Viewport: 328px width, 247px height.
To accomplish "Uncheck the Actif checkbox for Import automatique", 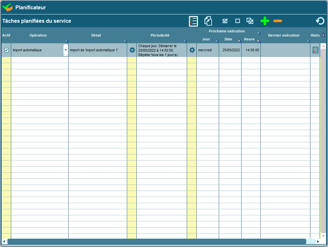I will [6, 50].
